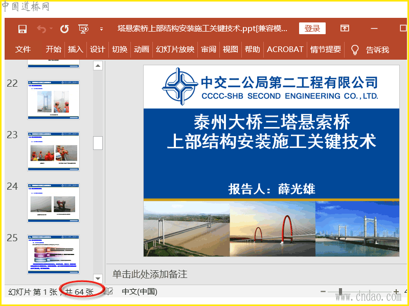Screen dimensions: 409x306
Task: Switch to the 设计 tab
Action: 98,49
